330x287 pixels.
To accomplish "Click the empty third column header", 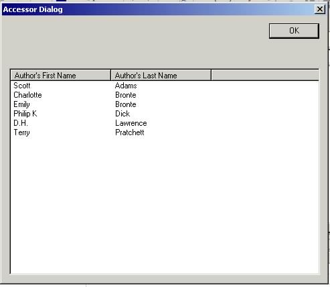I will pyautogui.click(x=265, y=75).
